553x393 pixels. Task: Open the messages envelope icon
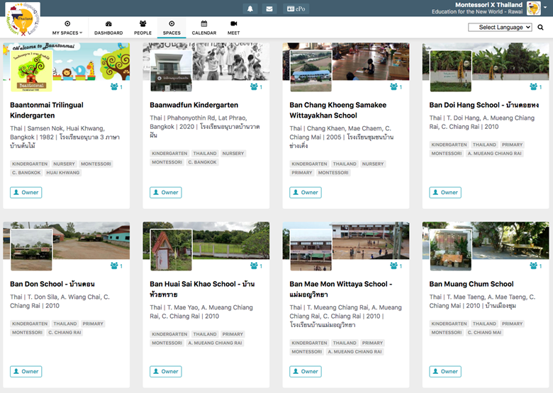[x=269, y=8]
